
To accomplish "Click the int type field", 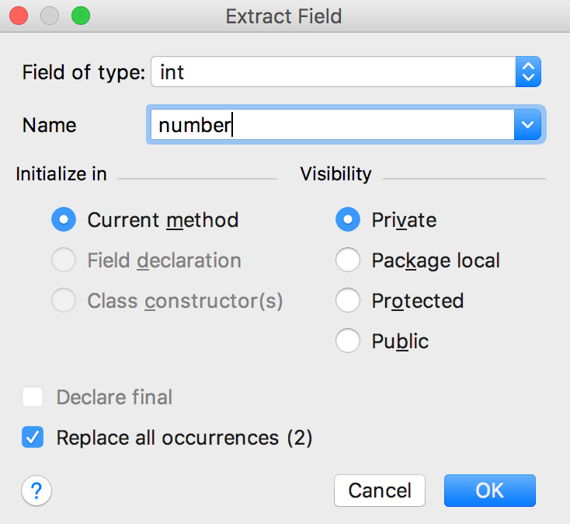I will point(333,72).
